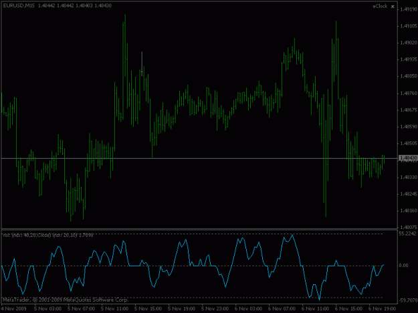Screen dimensions: 418x313
Task: Click the 1.48160 price axis label
Action: (409, 211)
